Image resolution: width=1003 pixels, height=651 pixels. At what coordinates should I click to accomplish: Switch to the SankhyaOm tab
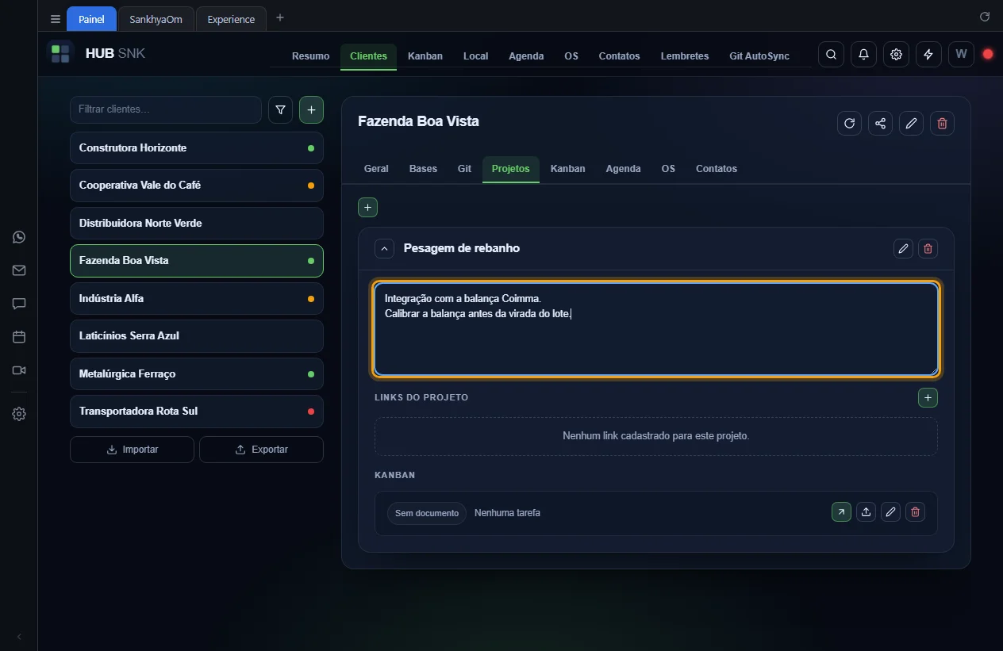(x=156, y=19)
